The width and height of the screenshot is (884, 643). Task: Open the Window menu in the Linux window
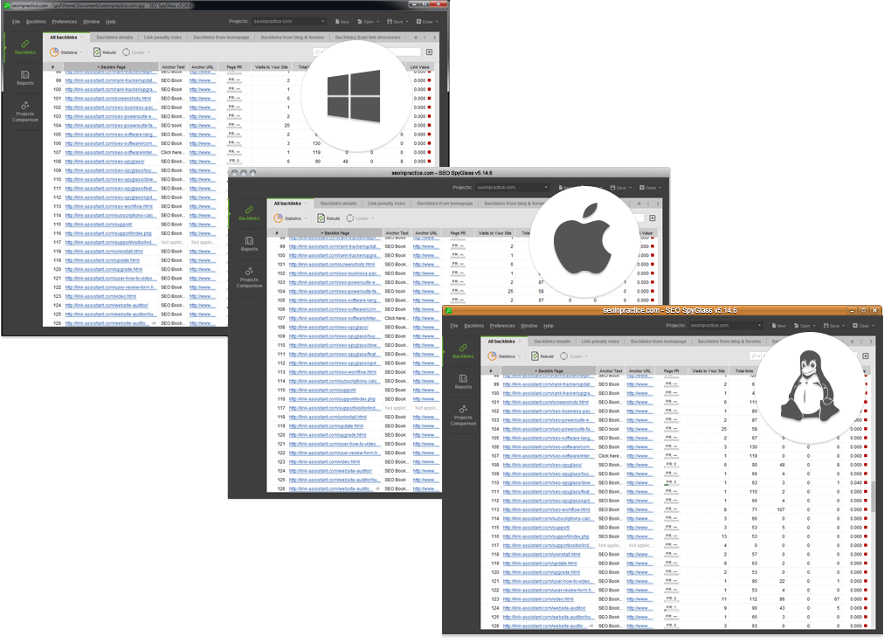[528, 326]
